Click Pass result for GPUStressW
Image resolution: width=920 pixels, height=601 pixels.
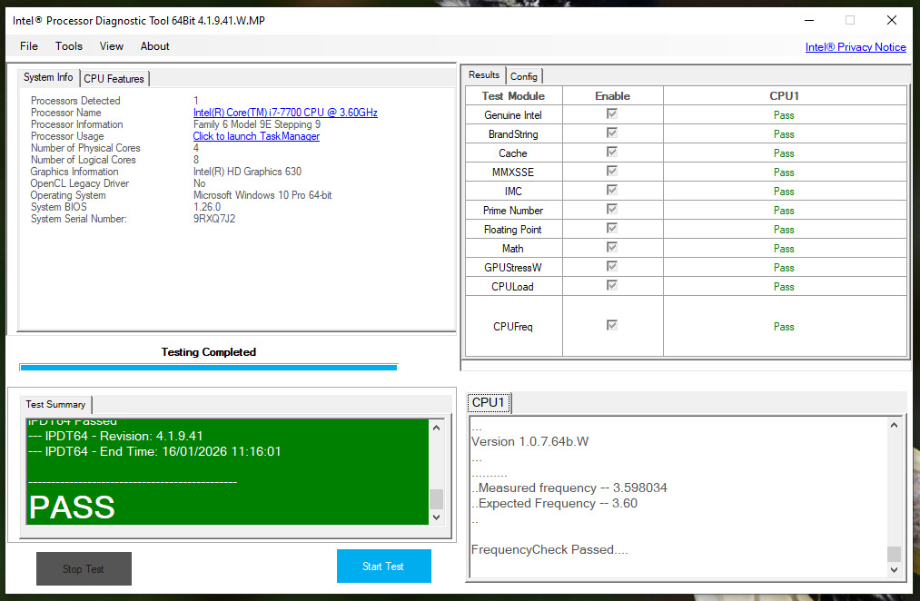[784, 268]
